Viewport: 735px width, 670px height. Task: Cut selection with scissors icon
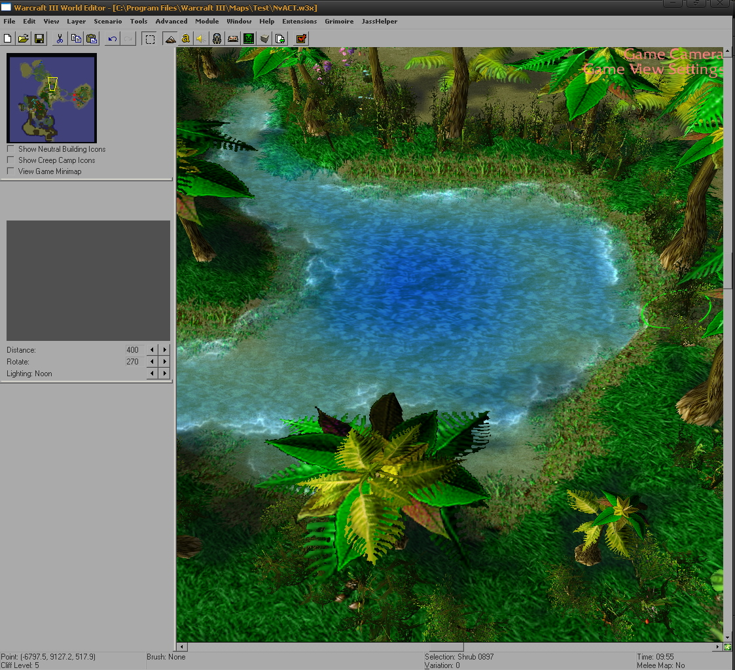point(60,39)
